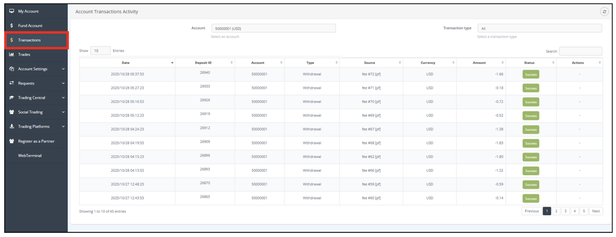Open the Transactions menu item
This screenshot has width=616, height=237.
pyautogui.click(x=29, y=40)
